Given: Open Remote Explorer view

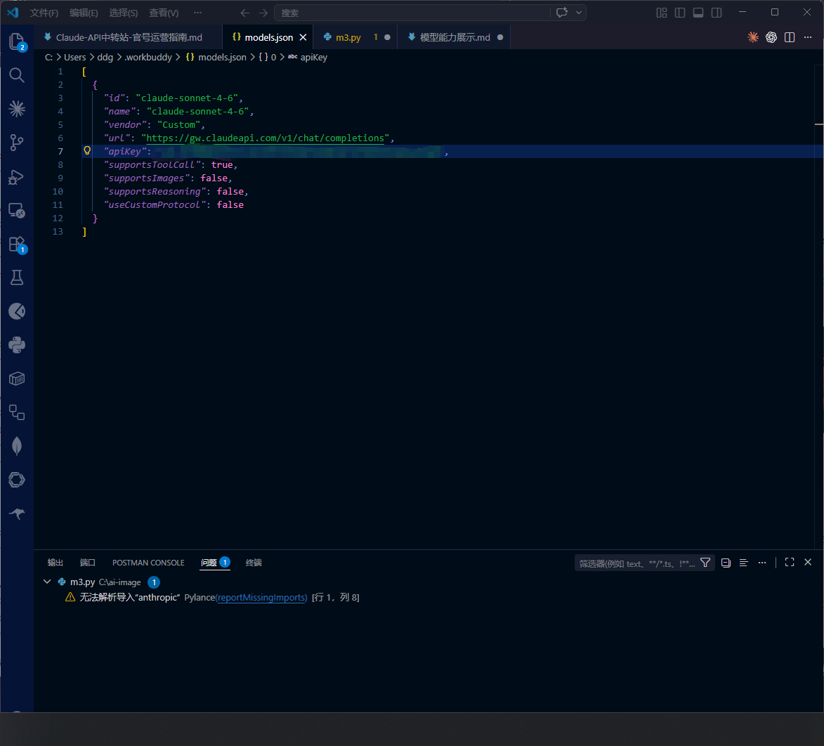Looking at the screenshot, I should (x=17, y=211).
